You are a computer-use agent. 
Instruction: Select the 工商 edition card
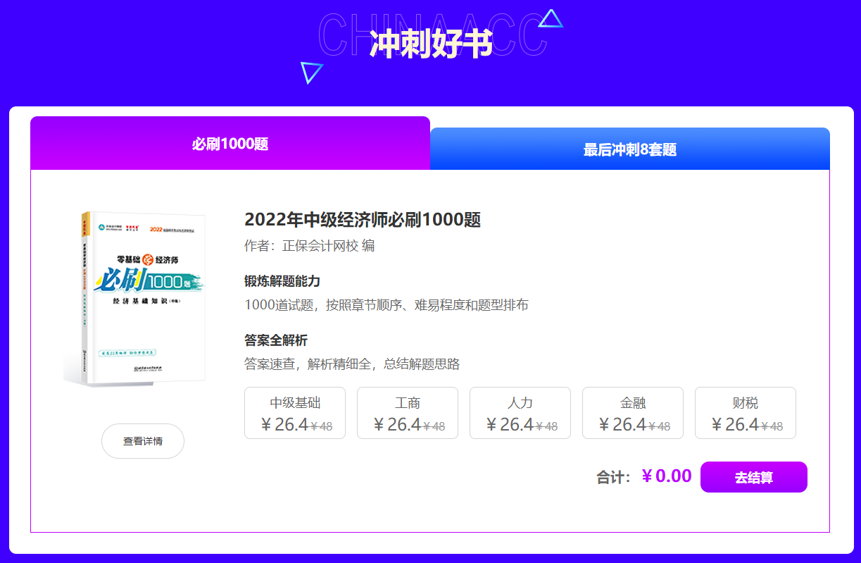tap(407, 412)
